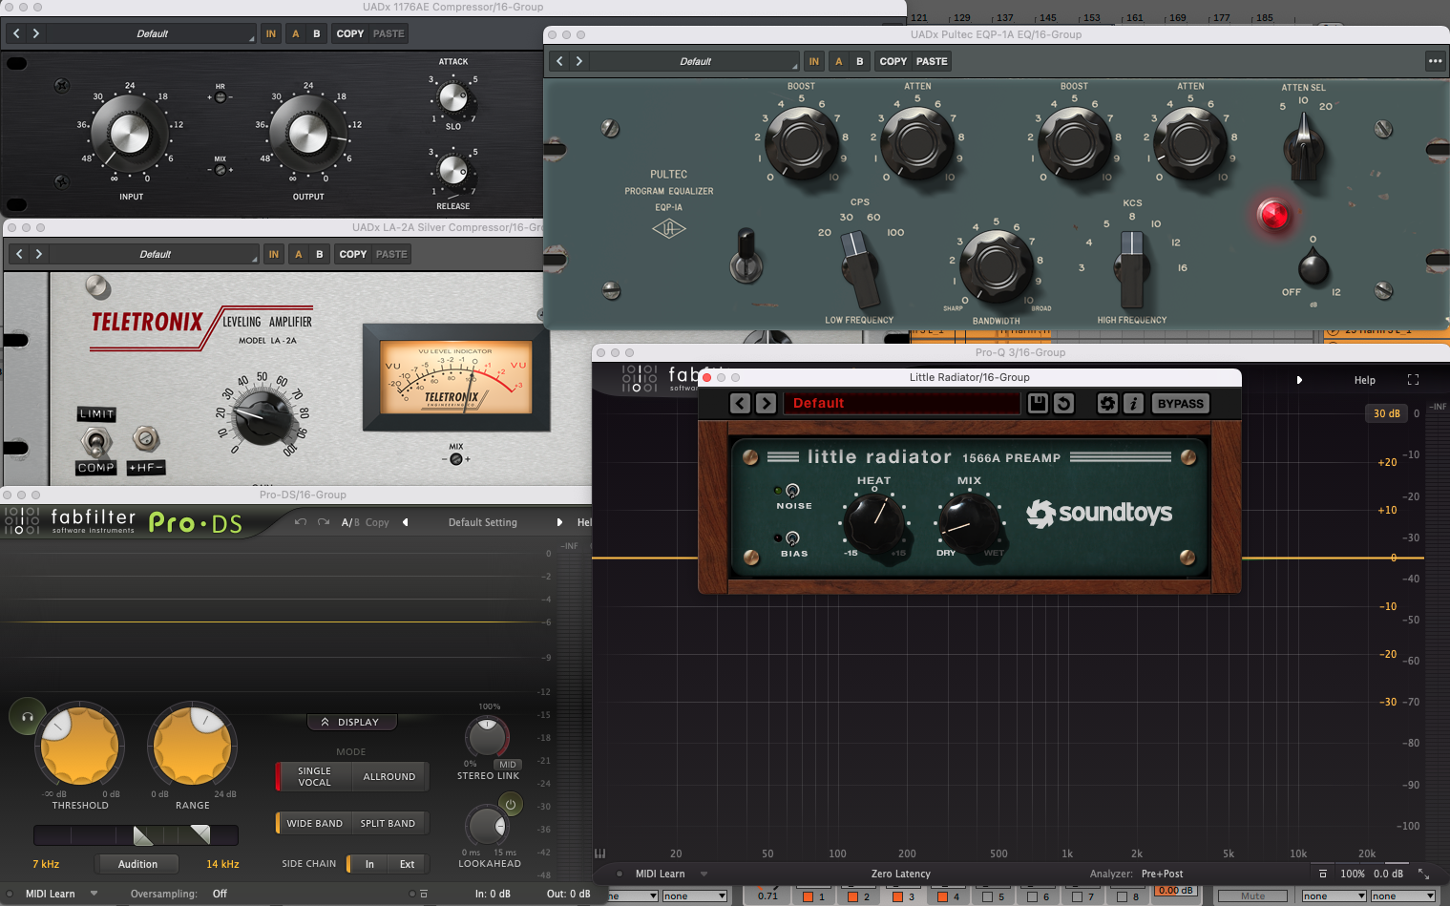The width and height of the screenshot is (1450, 906).
Task: Select SINGLE VOCAL mode in Pro-DS
Action: point(314,777)
